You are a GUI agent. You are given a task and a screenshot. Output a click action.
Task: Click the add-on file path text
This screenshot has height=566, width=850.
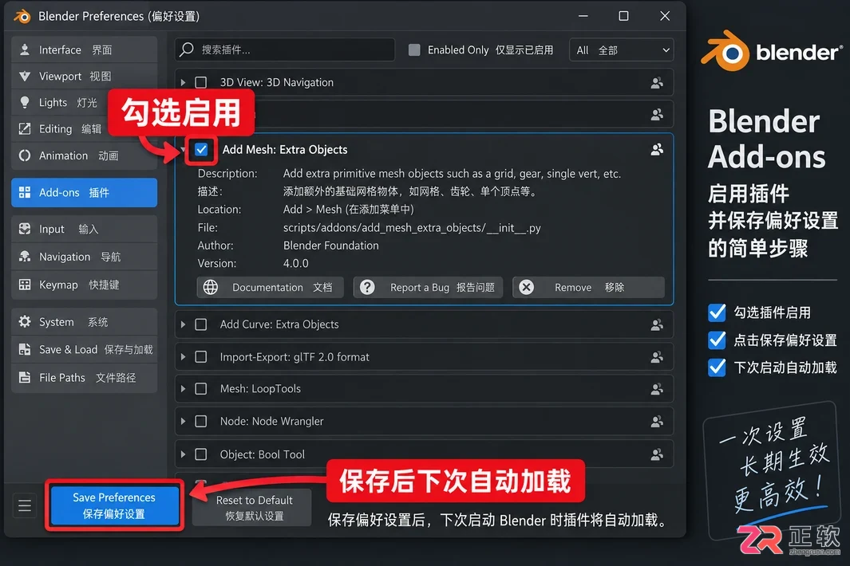click(x=412, y=227)
